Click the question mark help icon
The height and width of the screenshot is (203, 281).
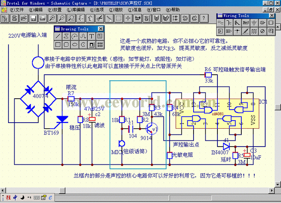(x=204, y=18)
